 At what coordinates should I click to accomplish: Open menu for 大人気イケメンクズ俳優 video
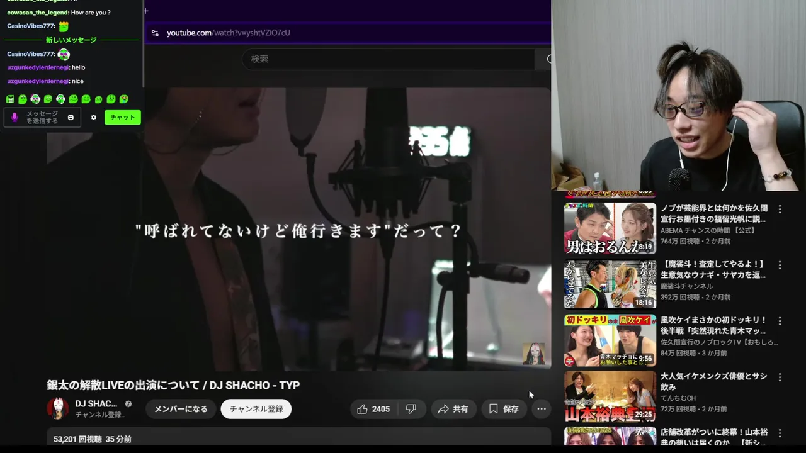(780, 377)
